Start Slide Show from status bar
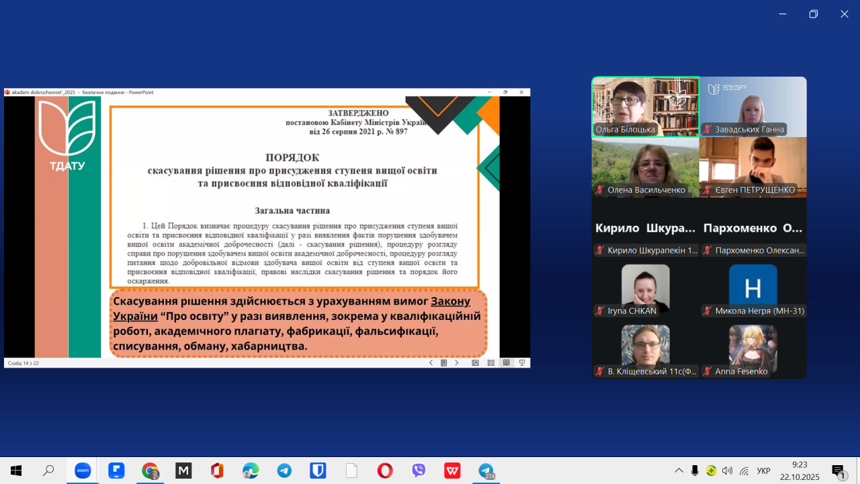The width and height of the screenshot is (860, 484). click(521, 363)
